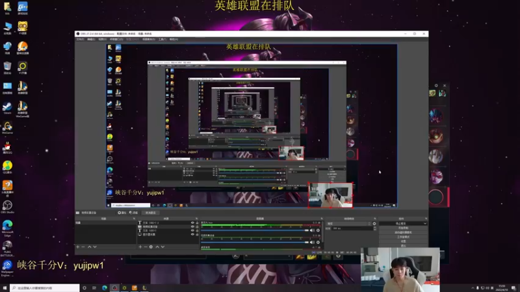
Task: Move the selected source up
Action: [157, 247]
